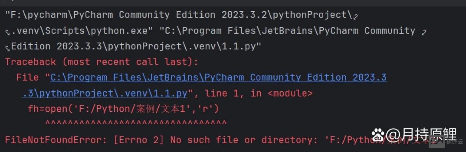Click soft-wrap arrow icon after PyCharm Community
Image resolution: width=466 pixels, height=152 pixels.
point(424,32)
